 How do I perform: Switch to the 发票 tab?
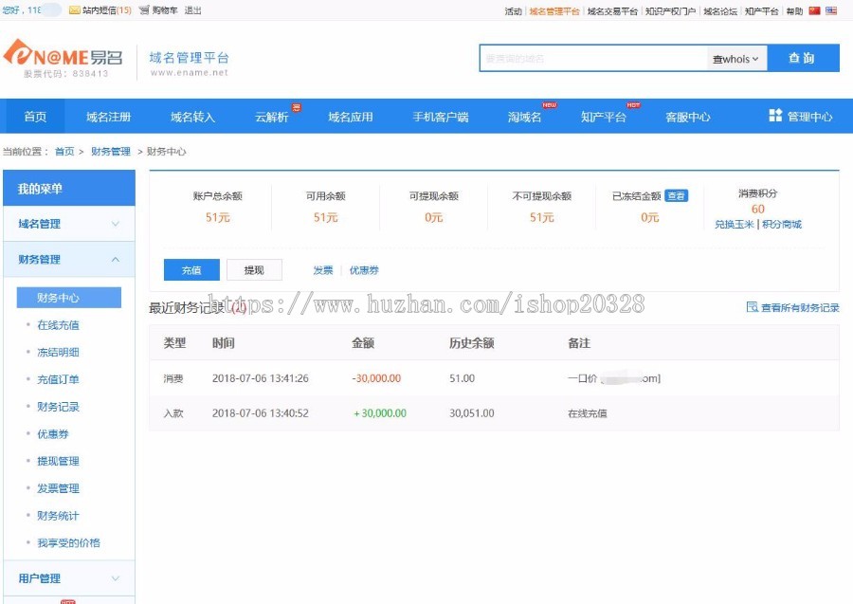(x=322, y=269)
